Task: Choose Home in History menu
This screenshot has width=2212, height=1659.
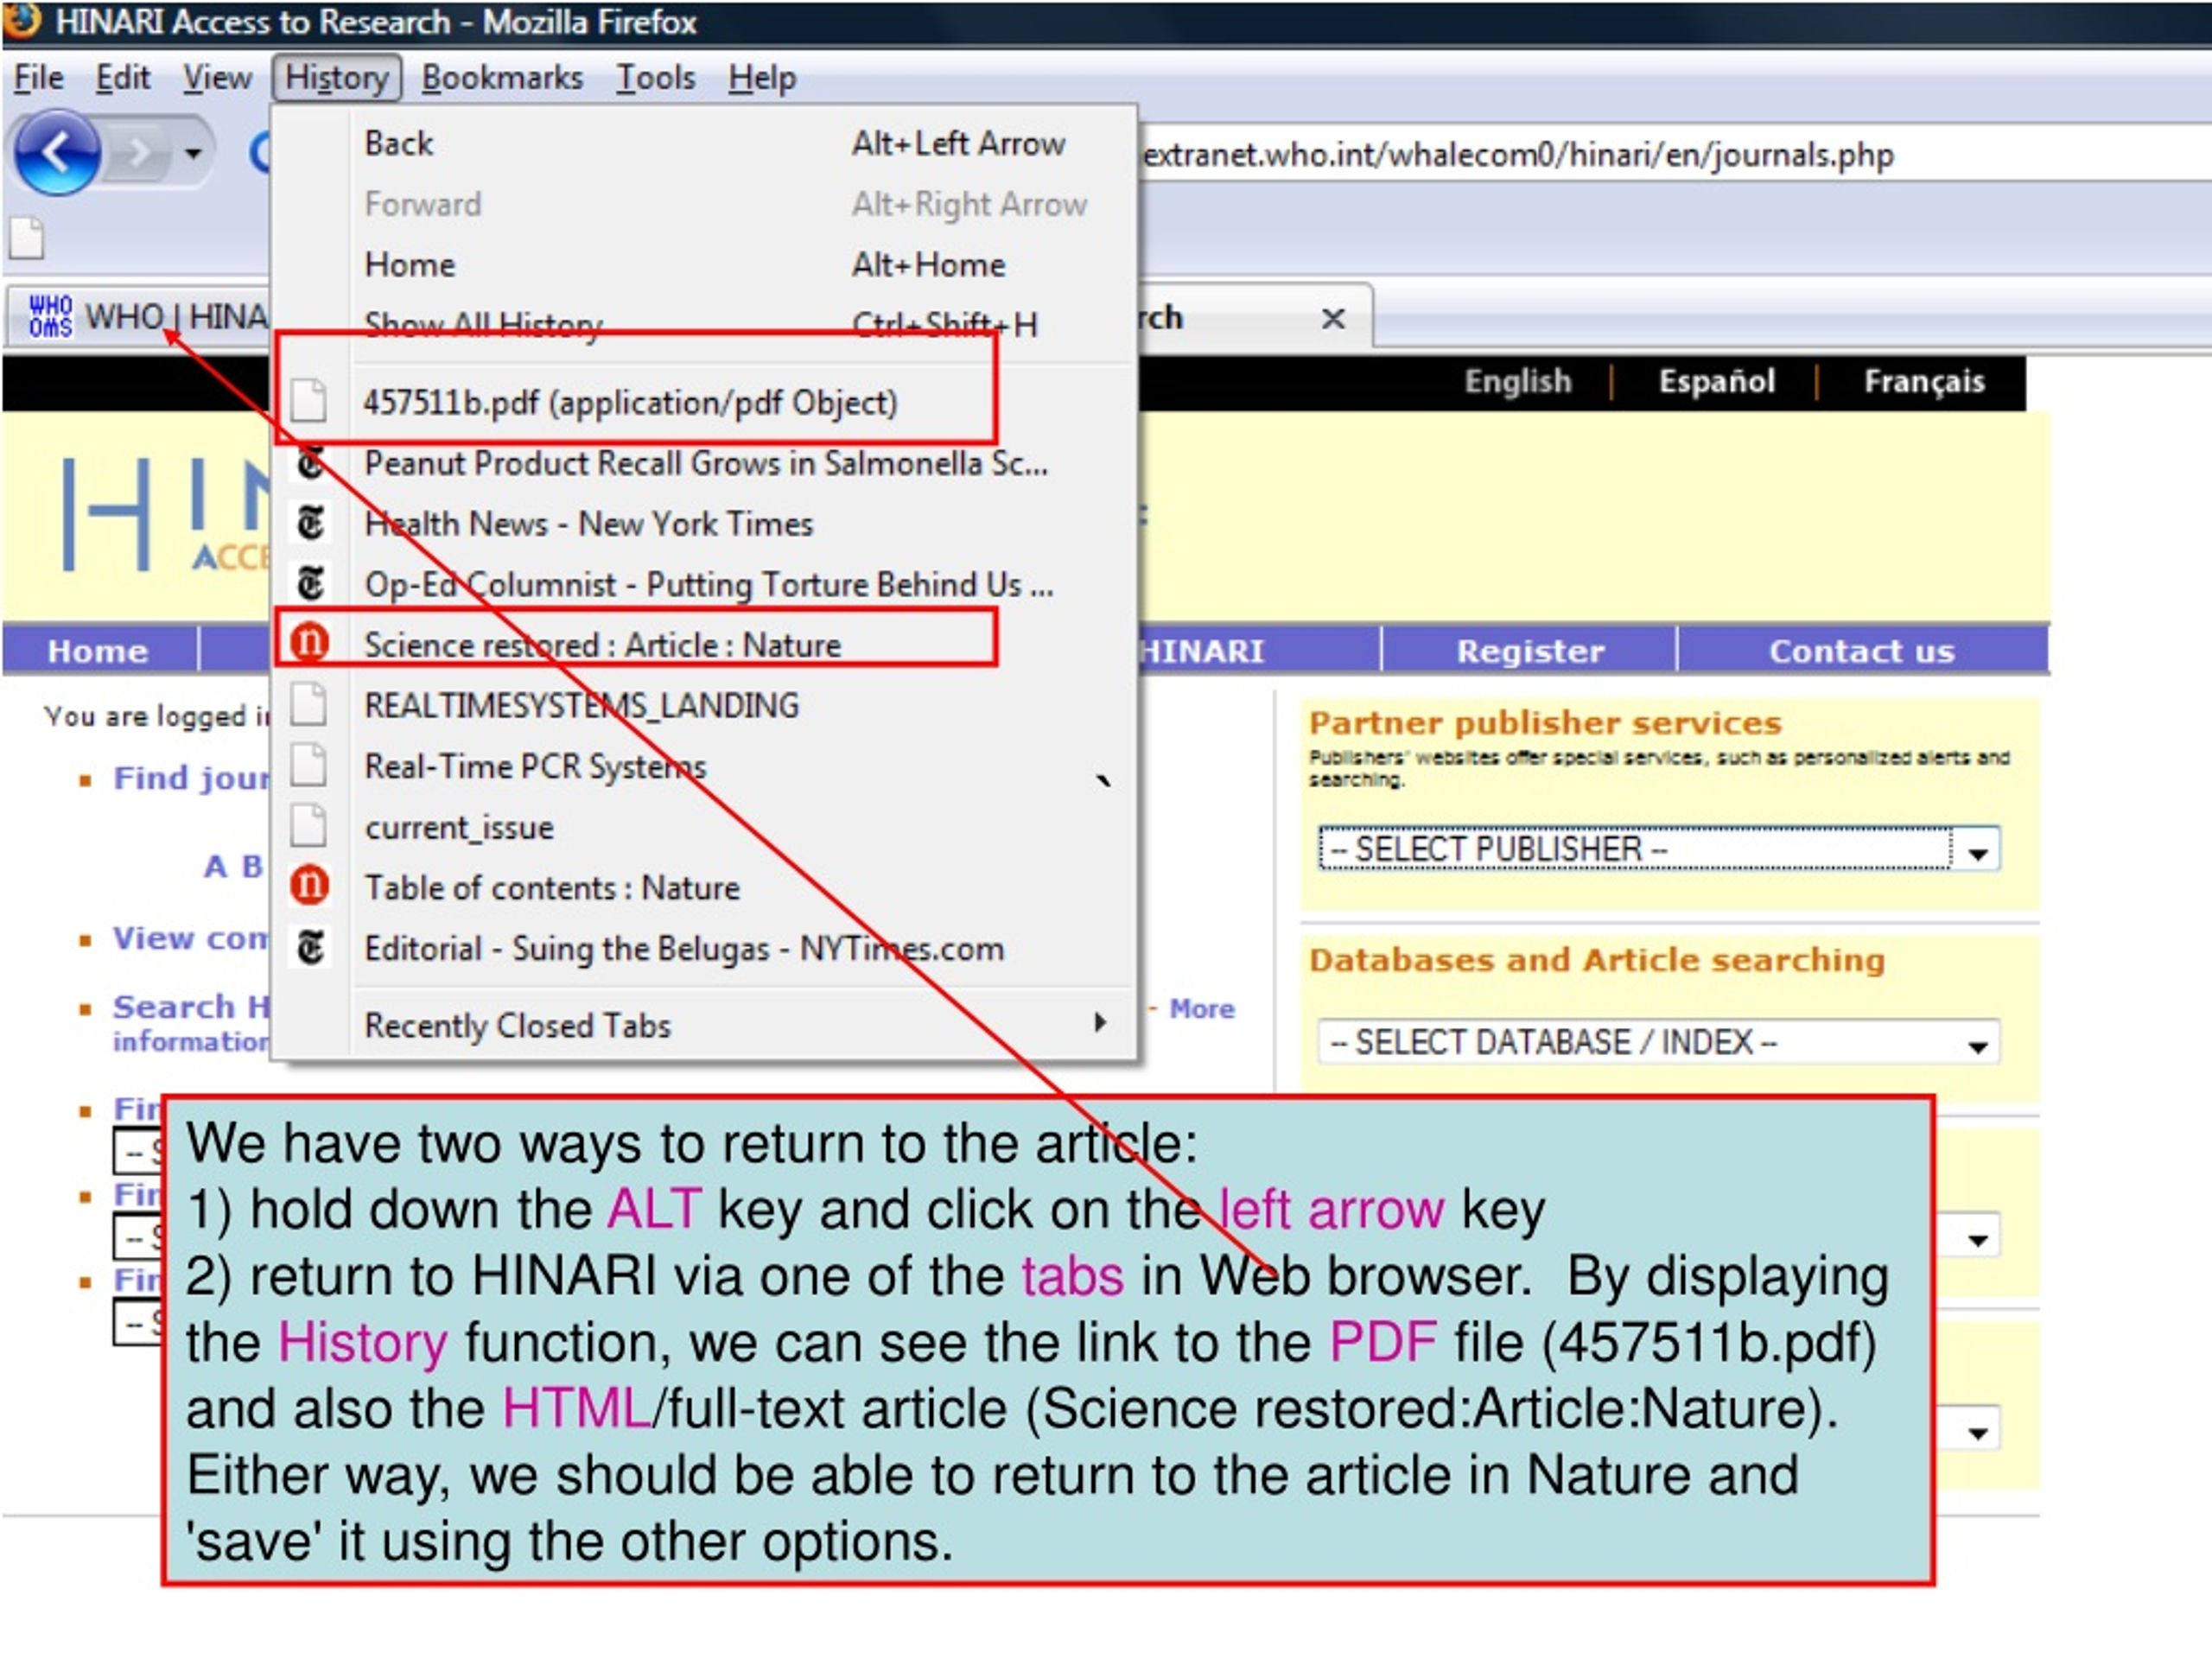Action: click(704, 264)
